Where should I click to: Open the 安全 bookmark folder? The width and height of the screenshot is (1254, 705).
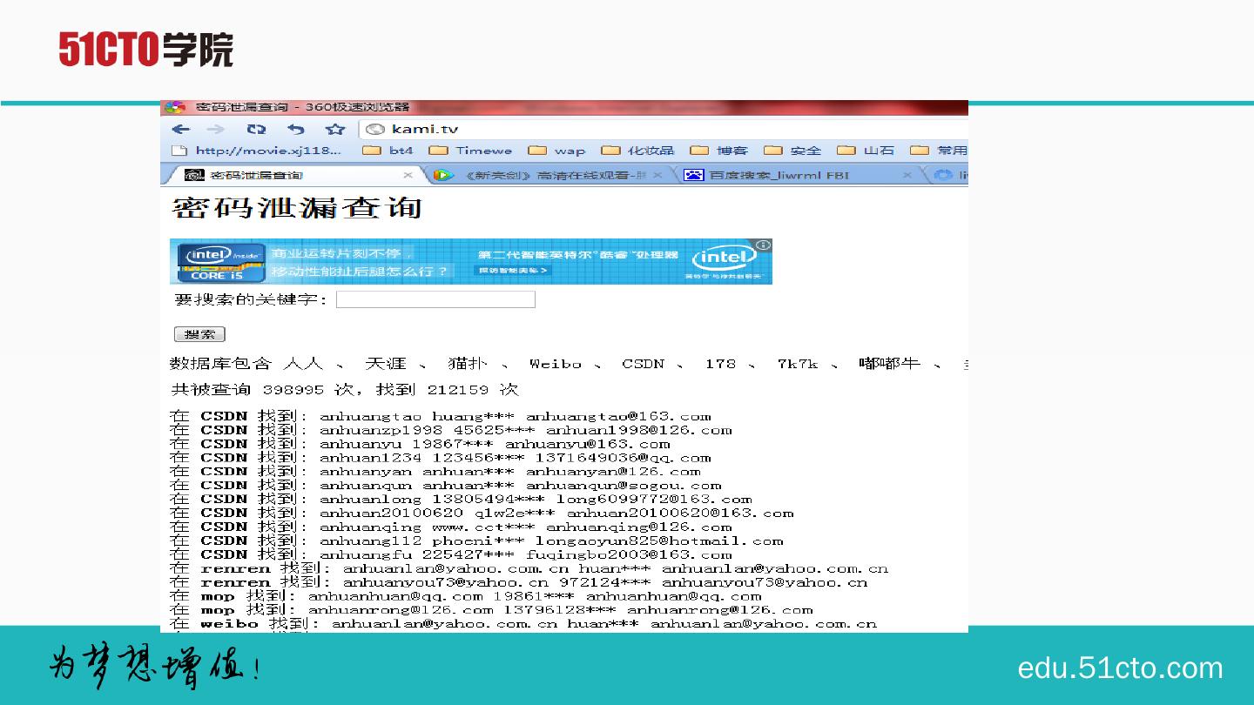tap(792, 151)
